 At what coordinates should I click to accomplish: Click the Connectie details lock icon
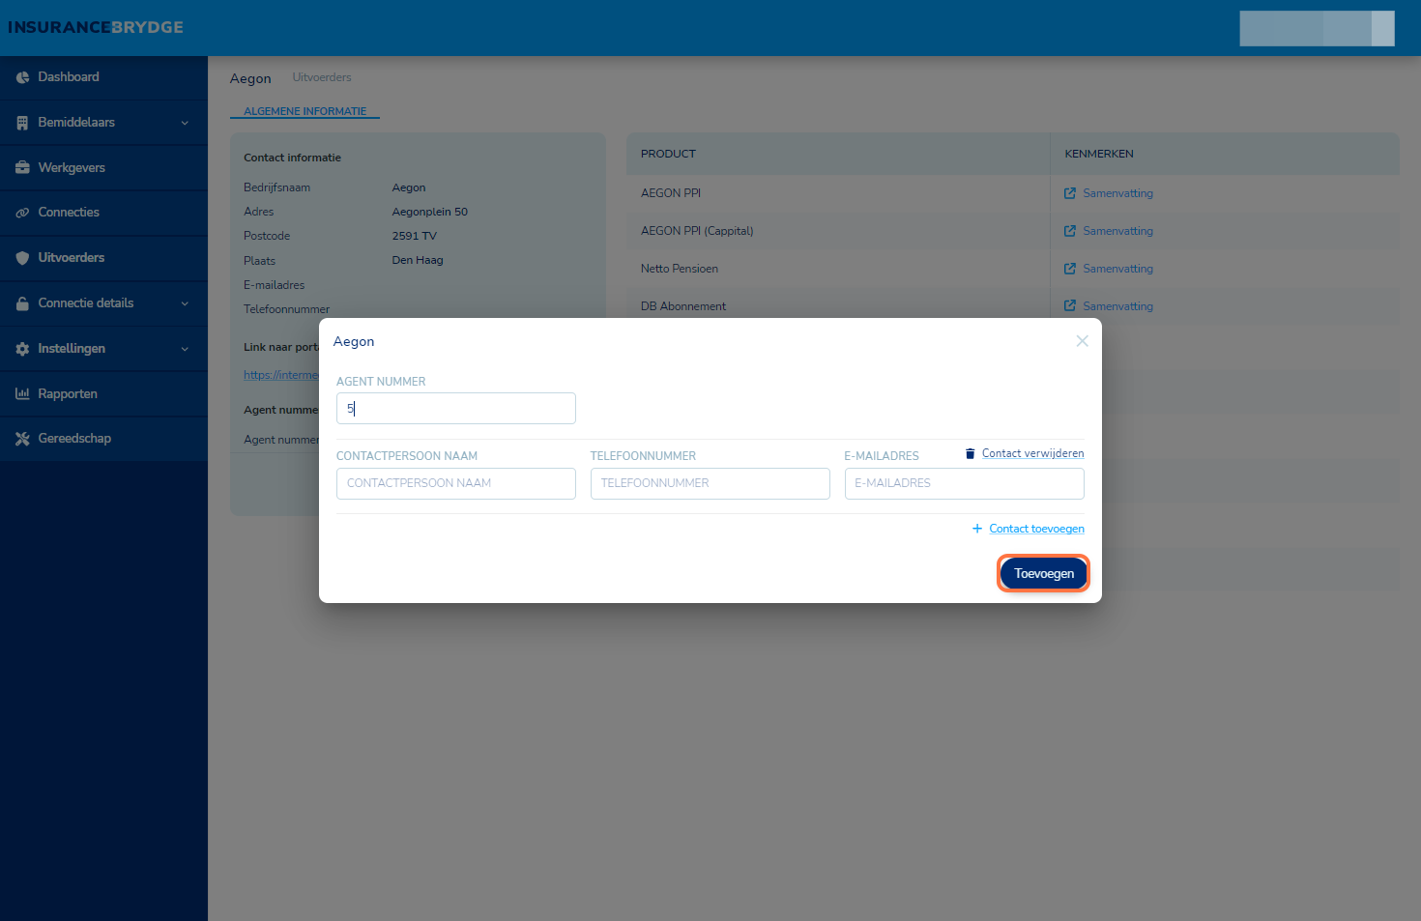(x=22, y=303)
